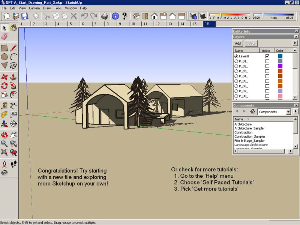This screenshot has height=225, width=300.
Task: Activate the Orbit camera tool
Action: click(4, 135)
